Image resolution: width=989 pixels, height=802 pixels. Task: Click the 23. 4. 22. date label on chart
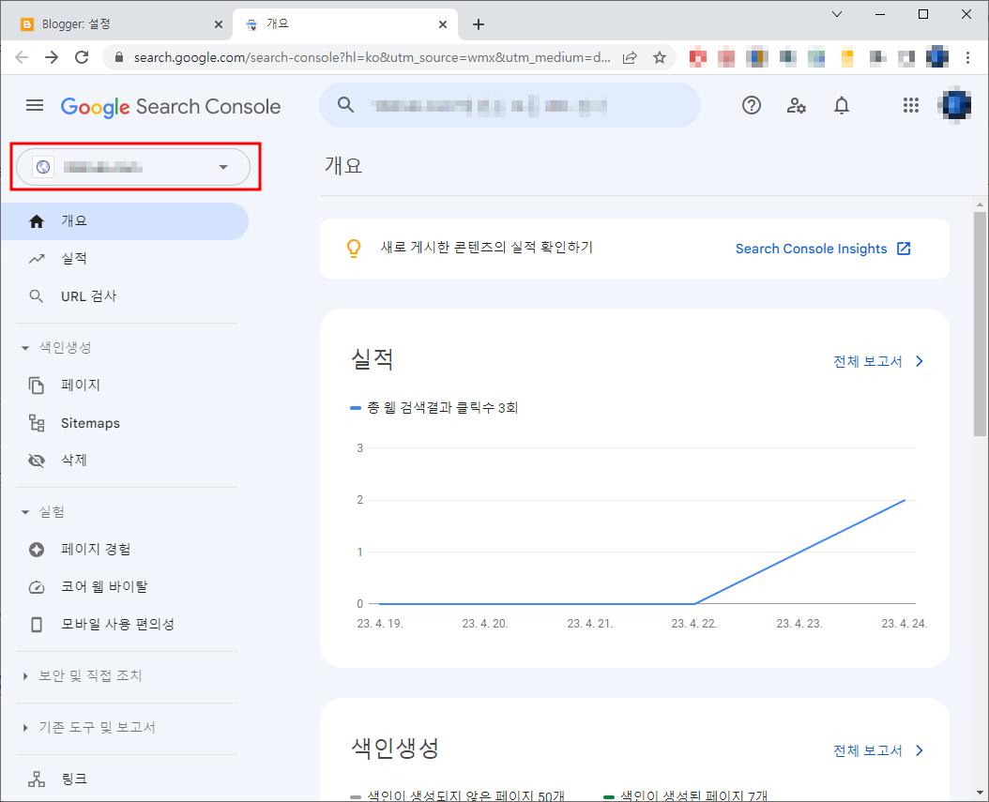tap(693, 624)
